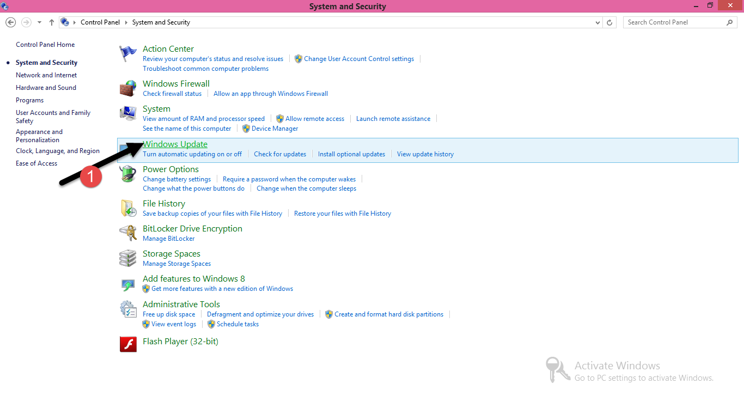Click the BitLocker Drive Encryption key icon

pyautogui.click(x=128, y=233)
